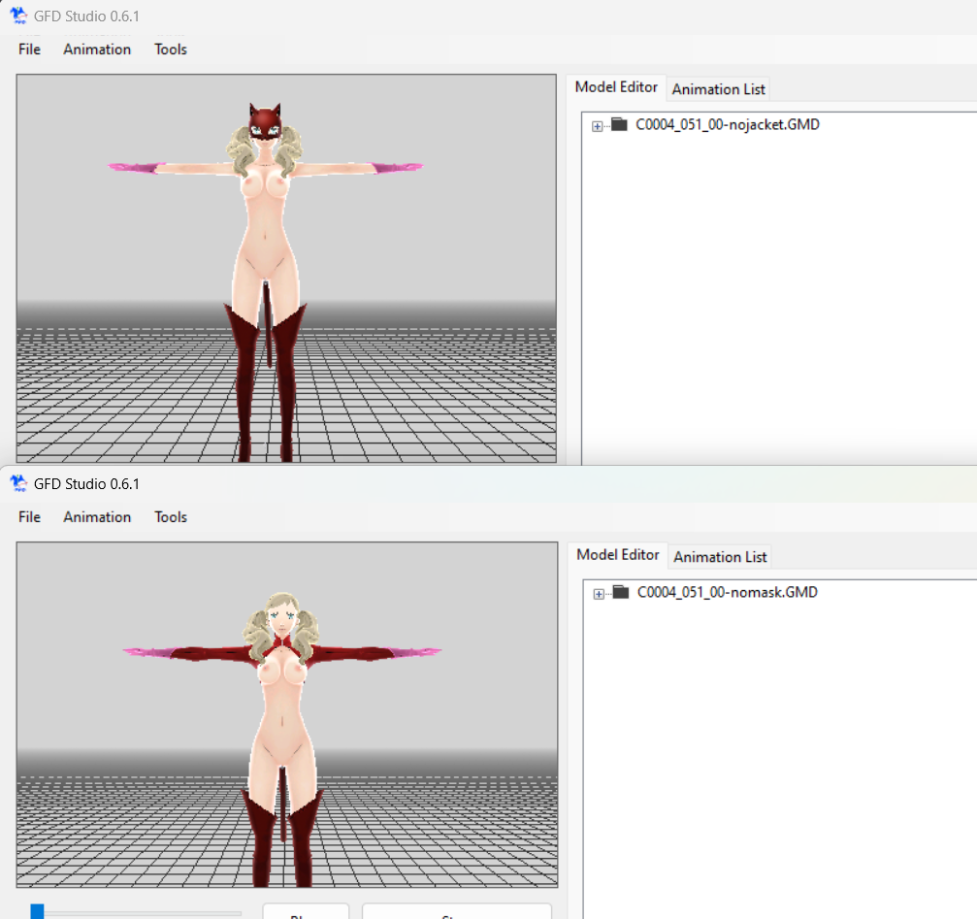The height and width of the screenshot is (919, 977).
Task: Click the folder icon beside C0004_051_00-nojacket.GMD
Action: [619, 124]
